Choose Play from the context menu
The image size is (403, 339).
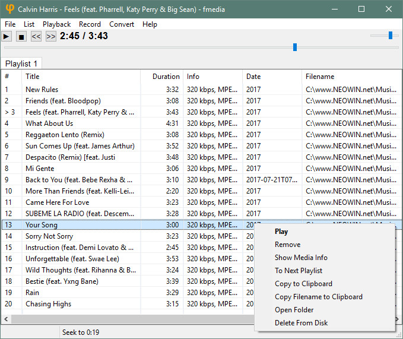[x=281, y=232]
